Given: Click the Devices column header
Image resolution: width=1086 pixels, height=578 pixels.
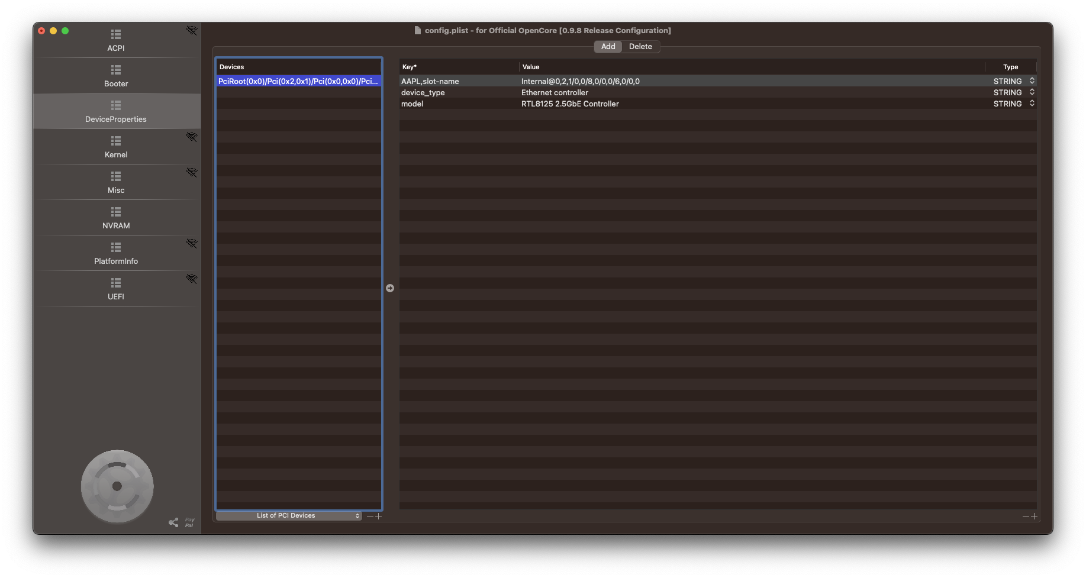Looking at the screenshot, I should pos(299,67).
